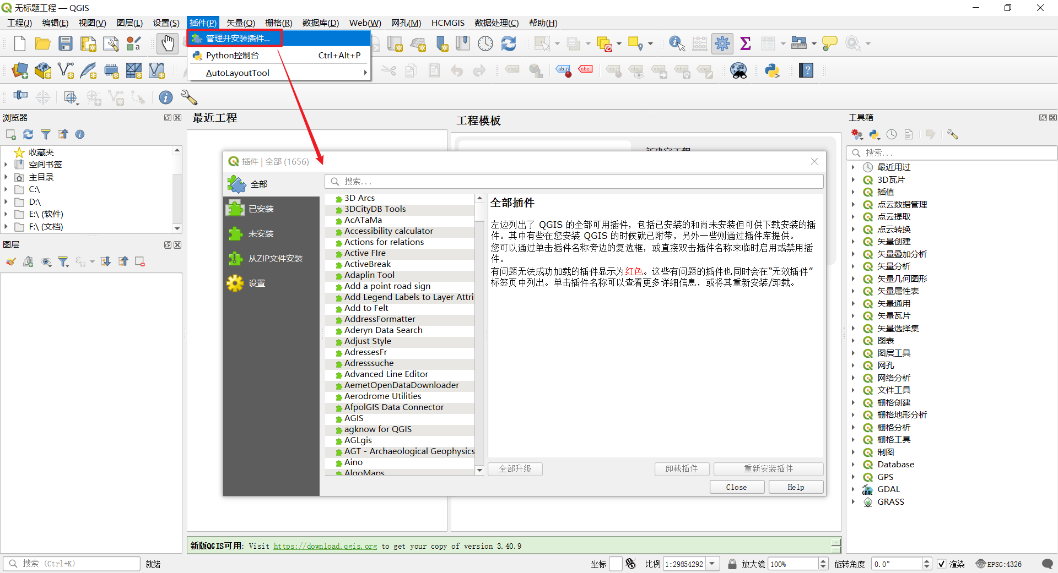Expand the AutoLayoutTool submenu
The width and height of the screenshot is (1058, 573).
[x=279, y=73]
